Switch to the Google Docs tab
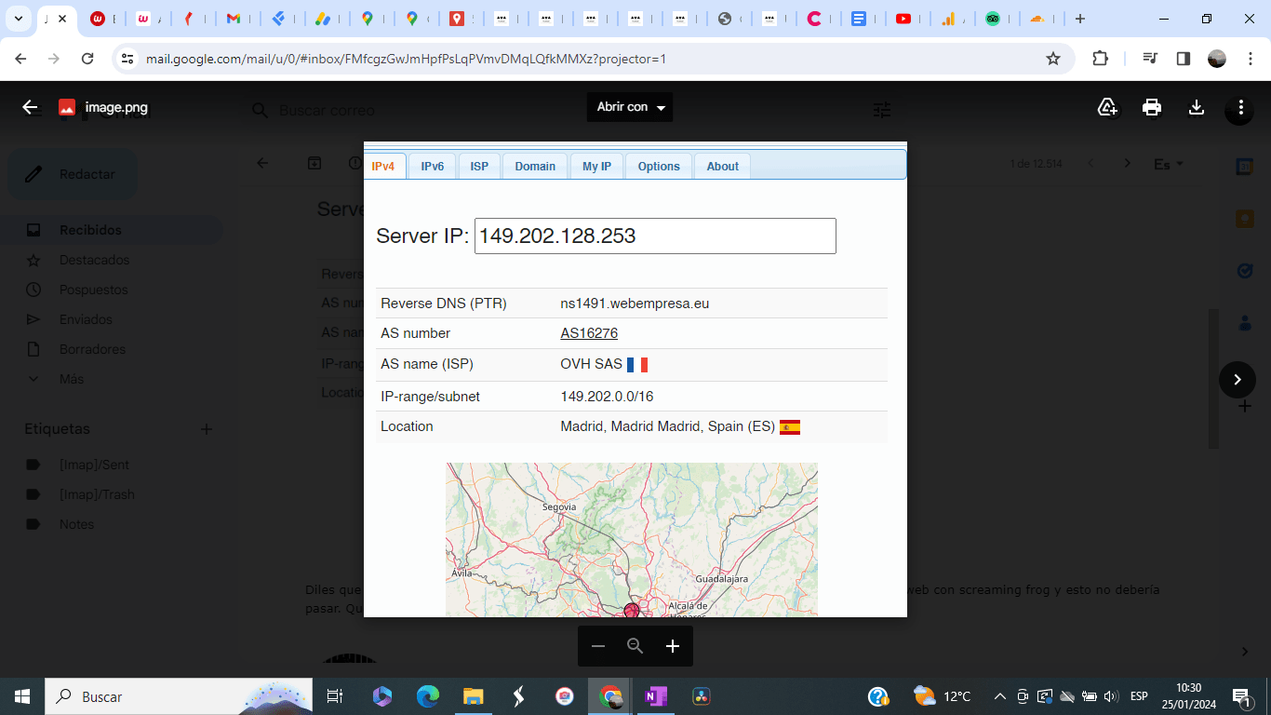Image resolution: width=1271 pixels, height=715 pixels. [859, 19]
